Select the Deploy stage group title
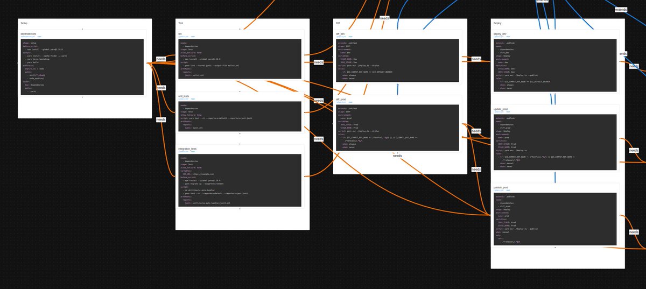 pyautogui.click(x=497, y=23)
